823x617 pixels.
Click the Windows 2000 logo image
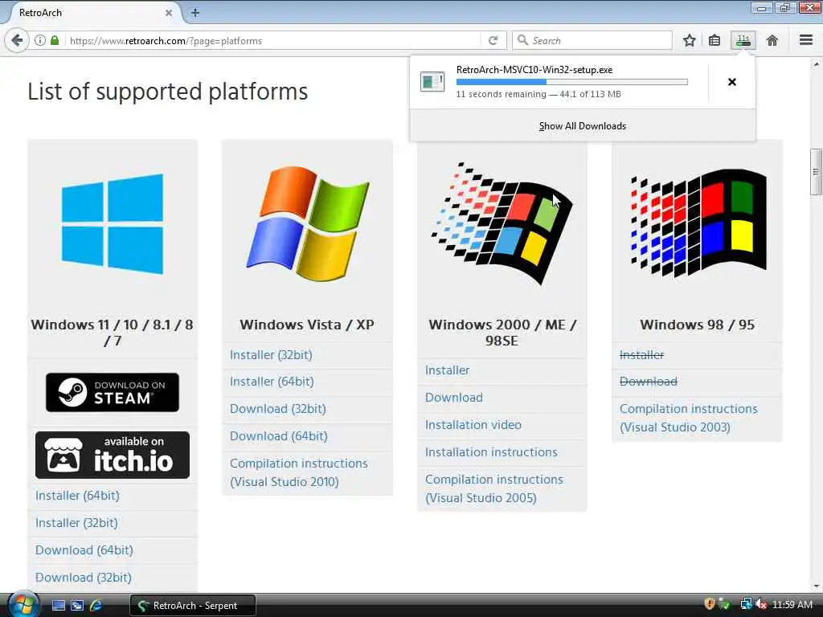(502, 224)
